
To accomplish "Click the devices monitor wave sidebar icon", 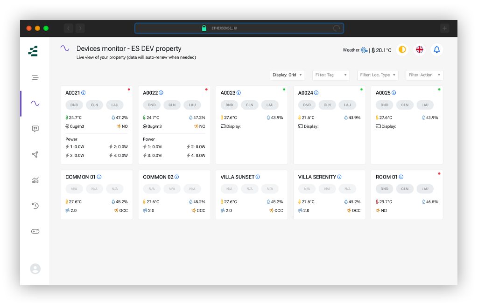I will coord(35,103).
